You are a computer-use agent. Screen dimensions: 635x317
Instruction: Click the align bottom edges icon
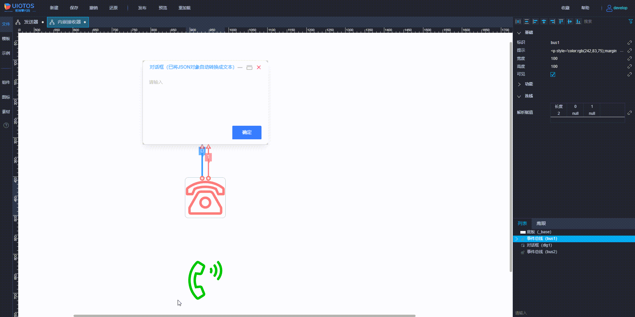point(578,22)
